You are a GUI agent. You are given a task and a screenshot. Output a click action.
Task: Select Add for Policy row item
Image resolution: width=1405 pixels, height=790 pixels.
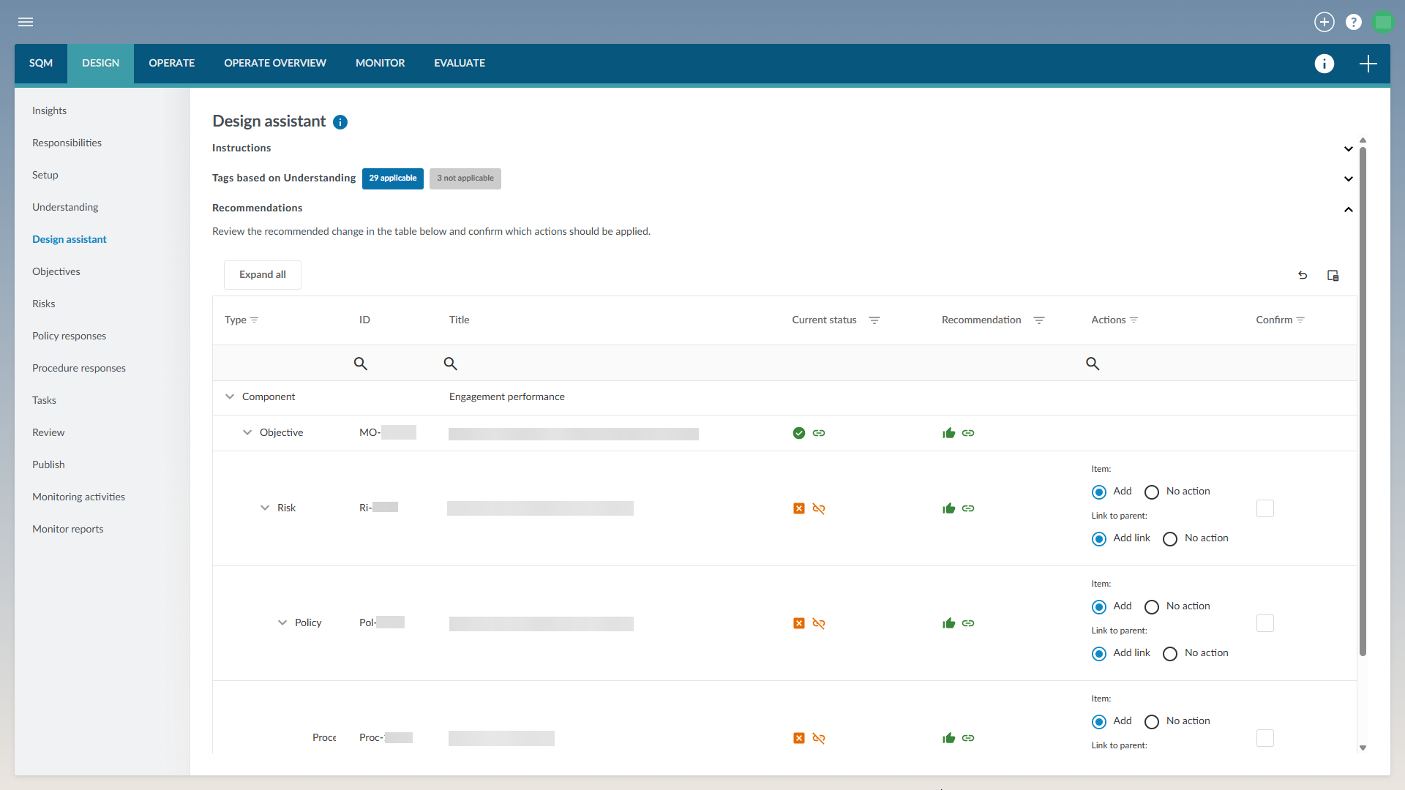pos(1098,607)
